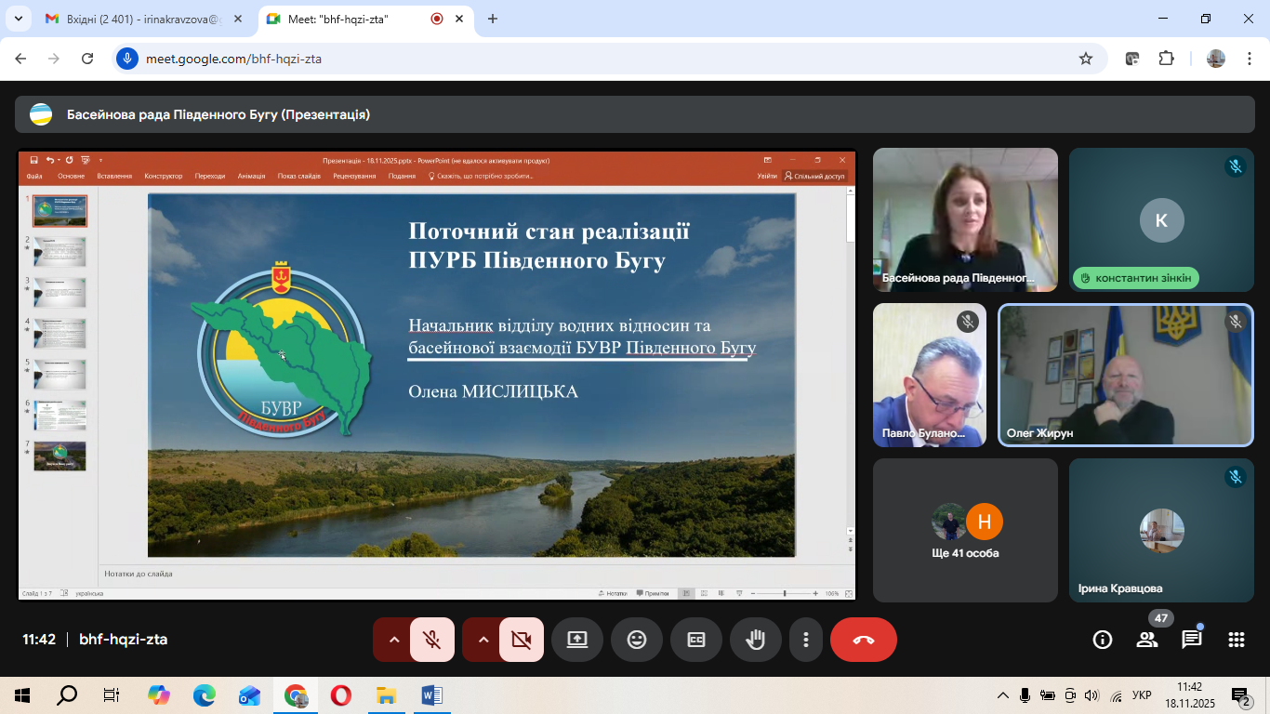
Task: Open the meeting details info icon
Action: 1103,640
